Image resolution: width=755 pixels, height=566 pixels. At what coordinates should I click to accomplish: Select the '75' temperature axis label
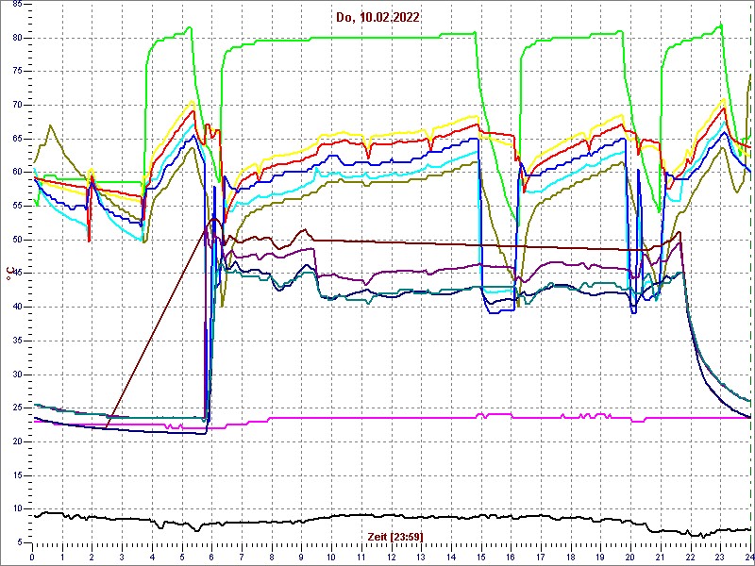click(x=17, y=72)
